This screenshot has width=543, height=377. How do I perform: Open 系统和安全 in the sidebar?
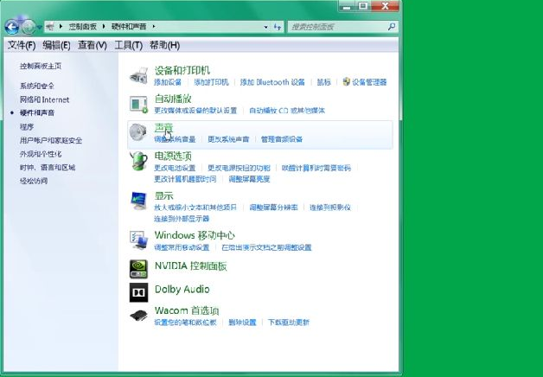(x=37, y=86)
